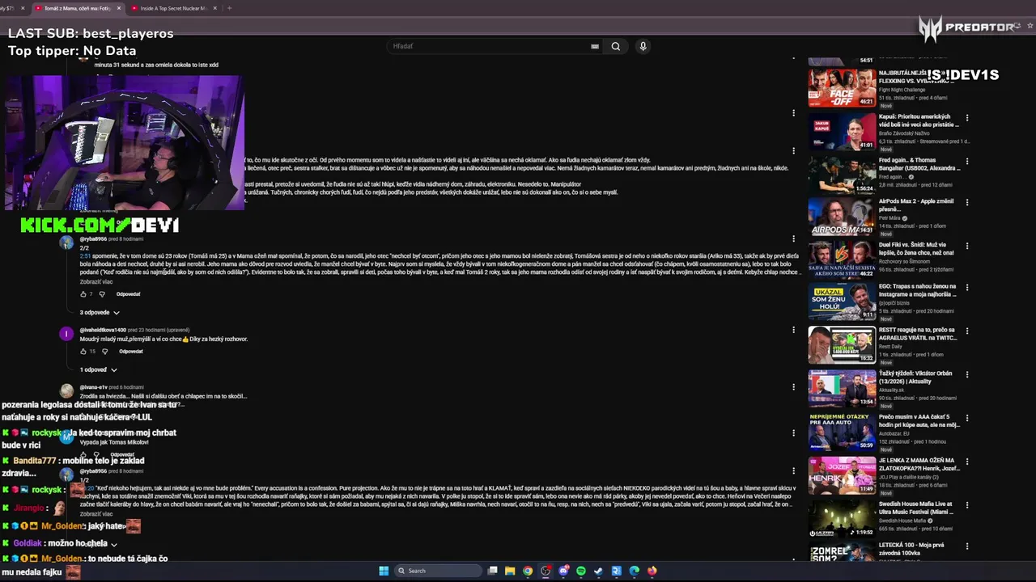The image size is (1036, 582).
Task: Open File Explorer from the taskbar
Action: (x=510, y=571)
